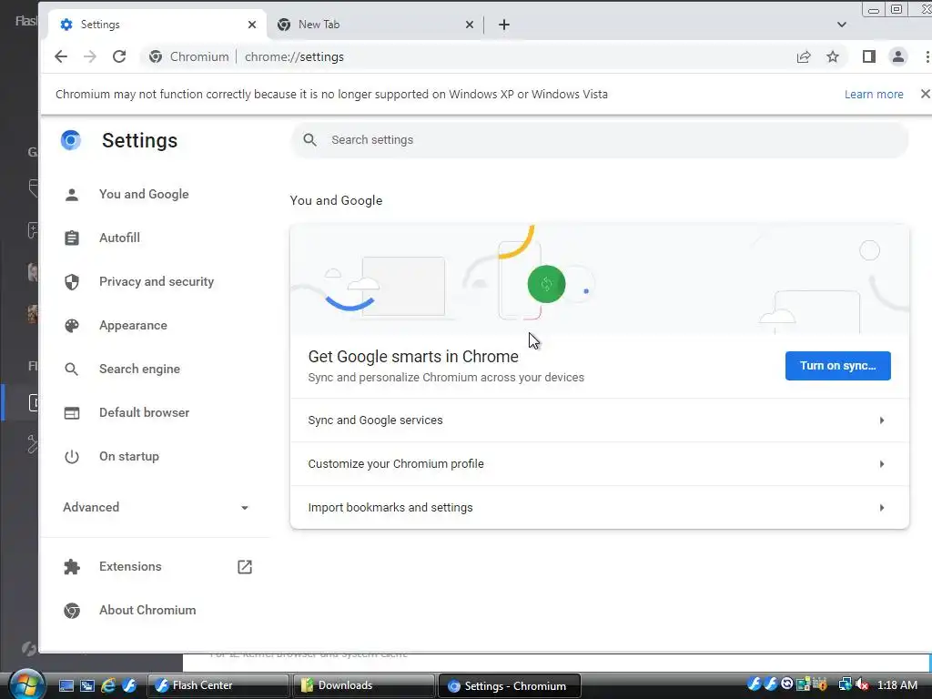Click the Settings - Chromium taskbar button
Image resolution: width=932 pixels, height=699 pixels.
tap(510, 686)
